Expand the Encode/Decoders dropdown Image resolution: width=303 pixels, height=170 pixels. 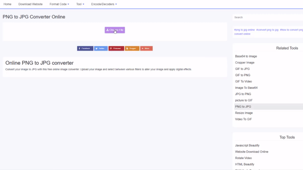[104, 4]
